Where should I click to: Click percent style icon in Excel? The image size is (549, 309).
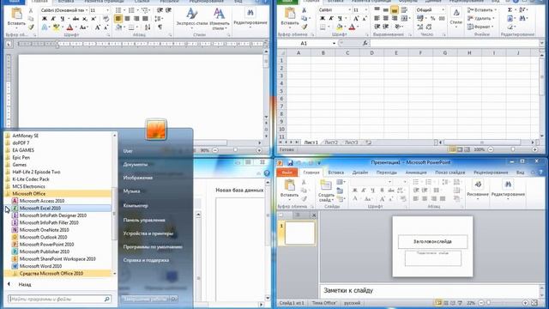click(x=432, y=18)
